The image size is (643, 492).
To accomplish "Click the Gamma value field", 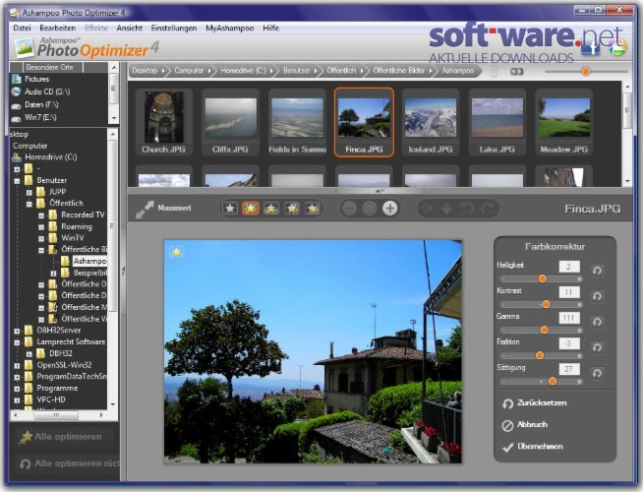I will 569,318.
